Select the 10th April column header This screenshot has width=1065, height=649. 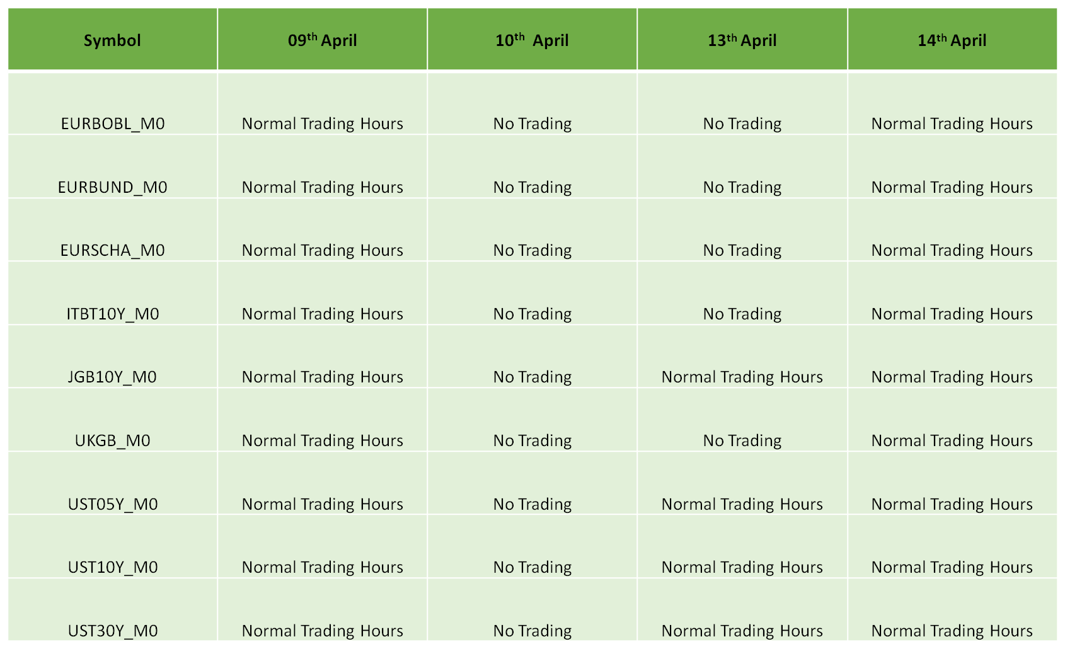(x=532, y=39)
